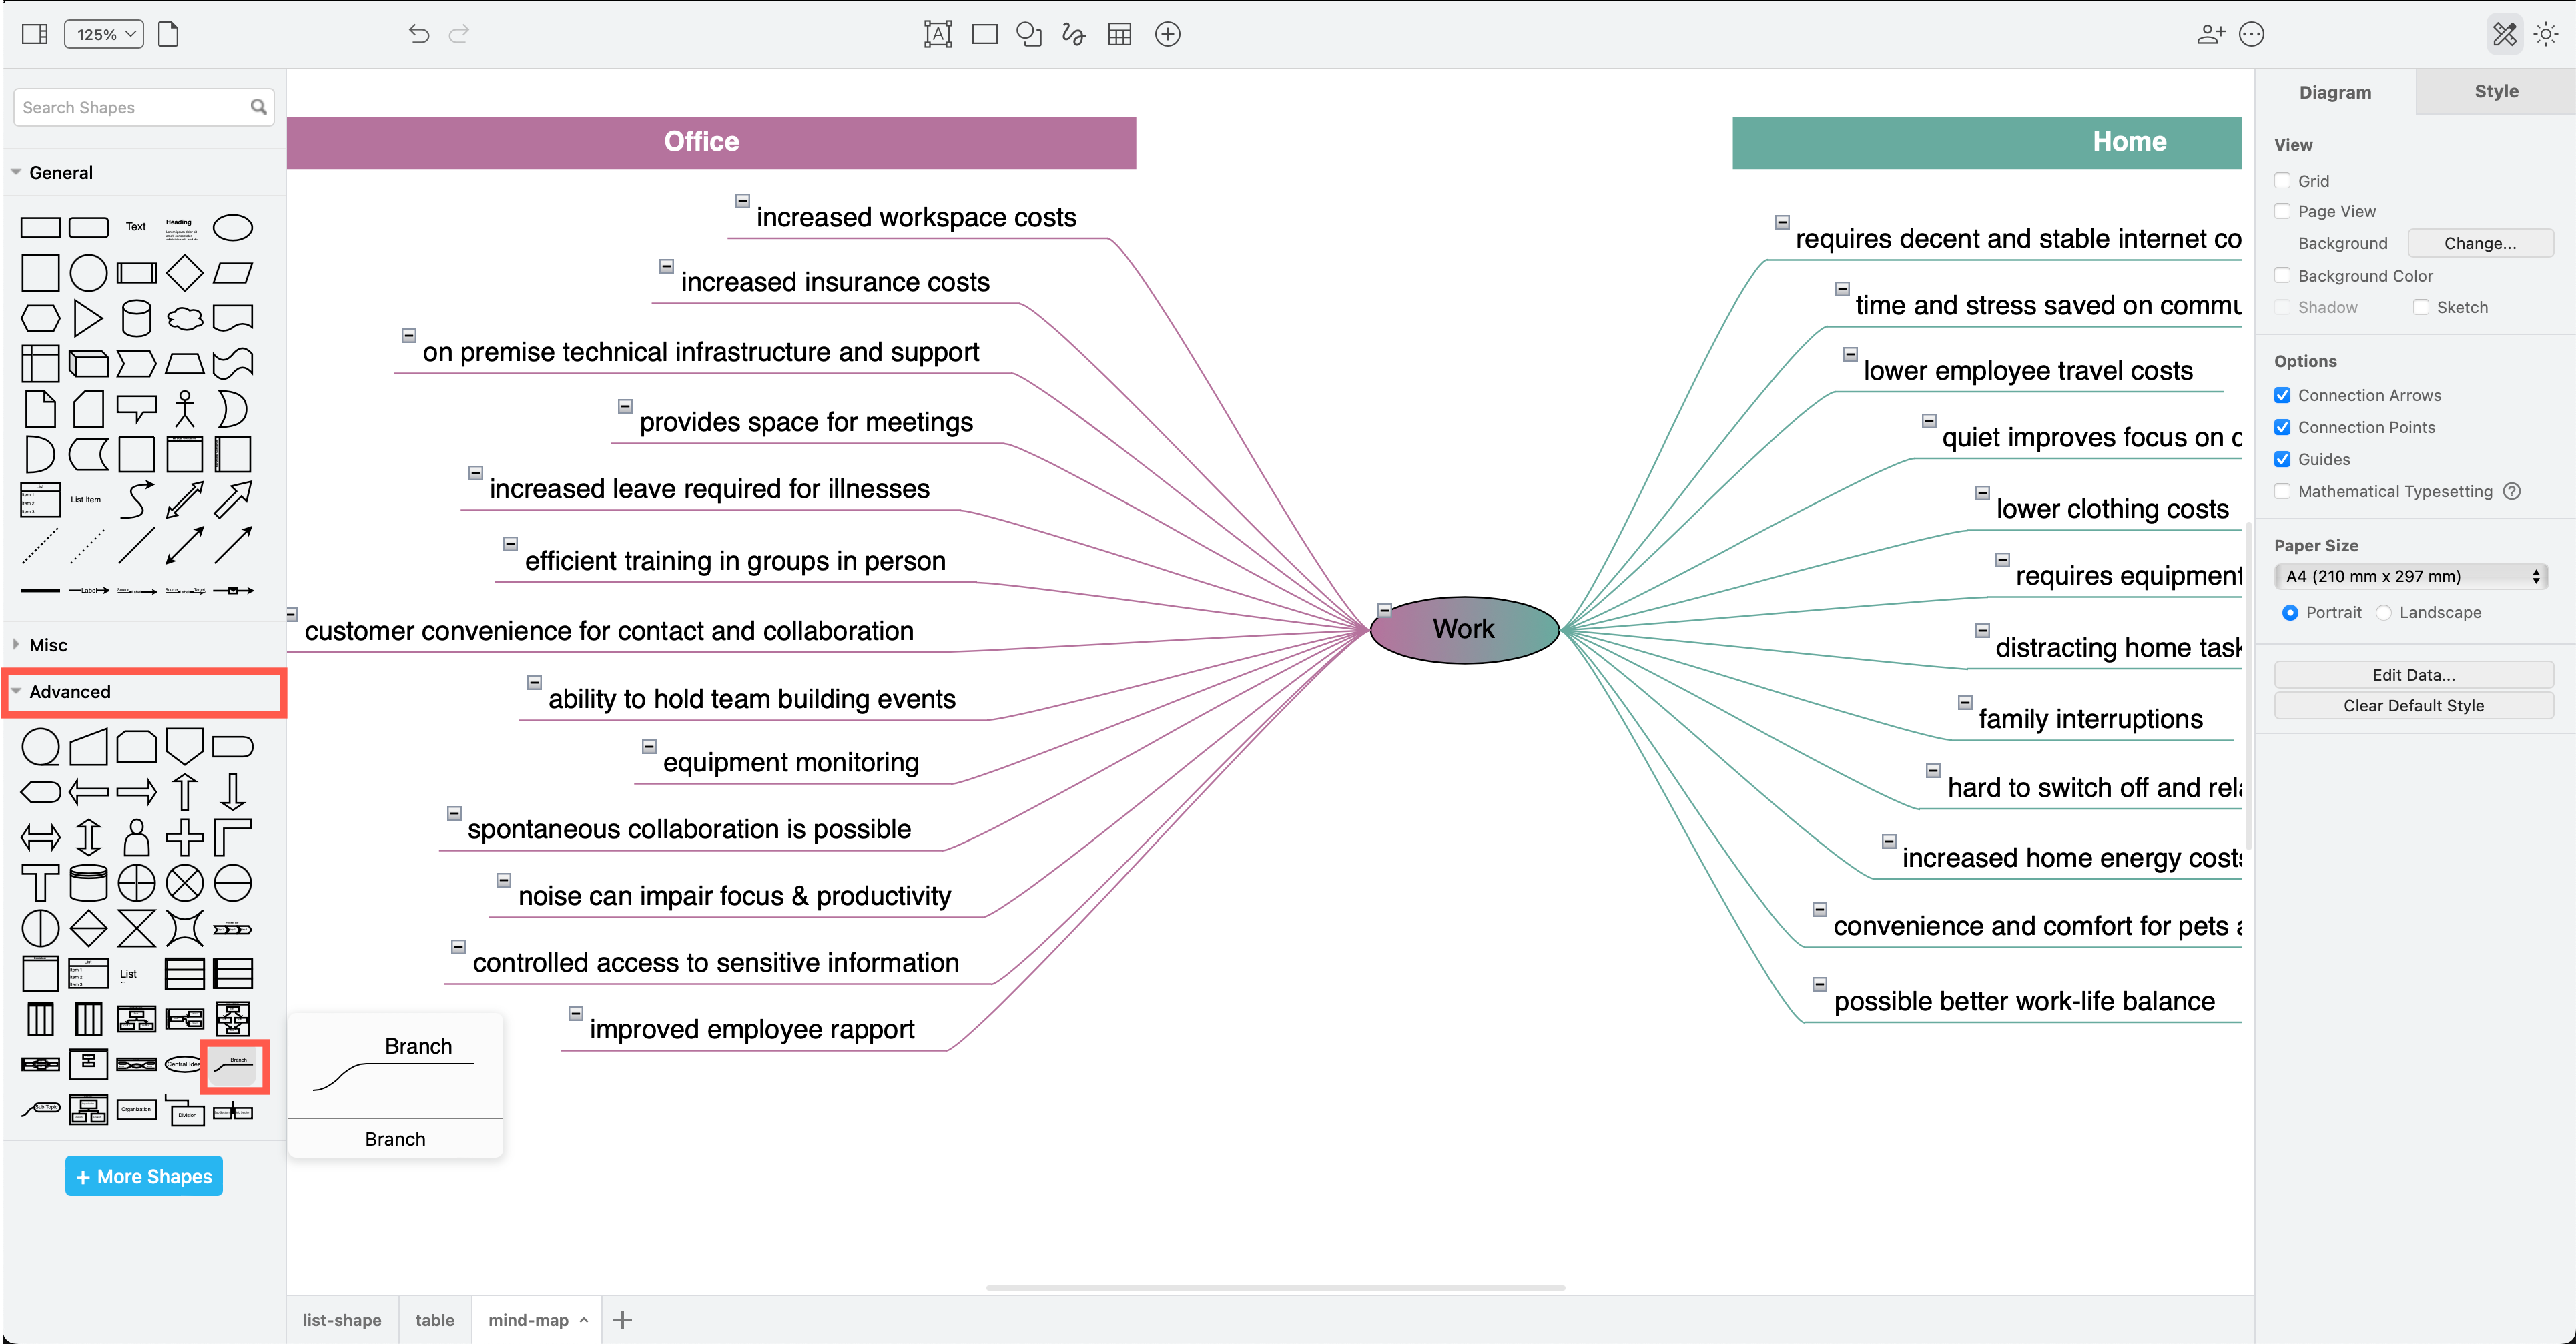Collapse the Advanced shapes section

70,691
